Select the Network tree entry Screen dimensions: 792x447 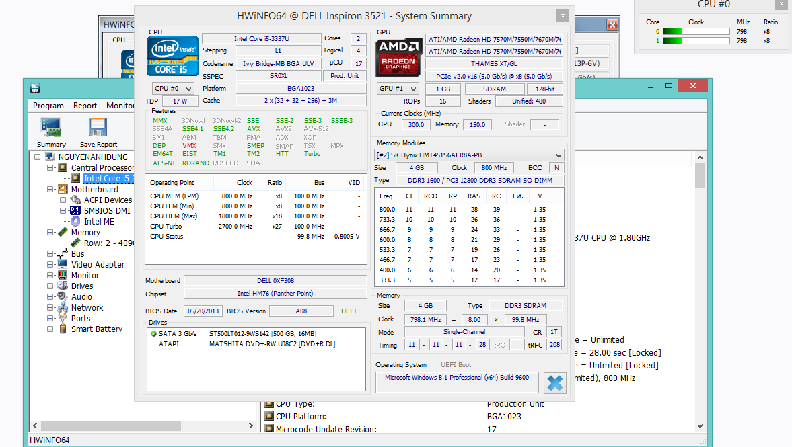[87, 307]
